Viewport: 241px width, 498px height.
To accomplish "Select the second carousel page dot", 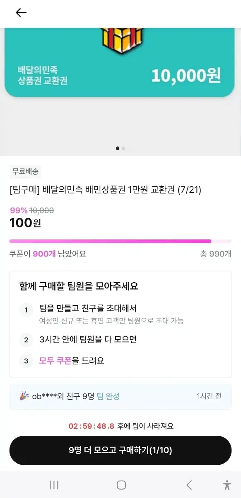I will point(123,148).
